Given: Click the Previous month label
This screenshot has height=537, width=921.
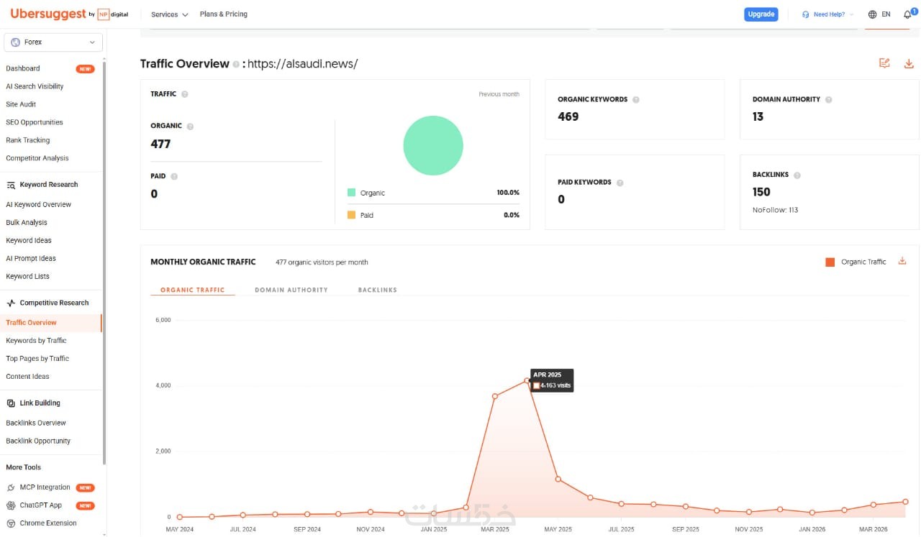Looking at the screenshot, I should point(499,94).
